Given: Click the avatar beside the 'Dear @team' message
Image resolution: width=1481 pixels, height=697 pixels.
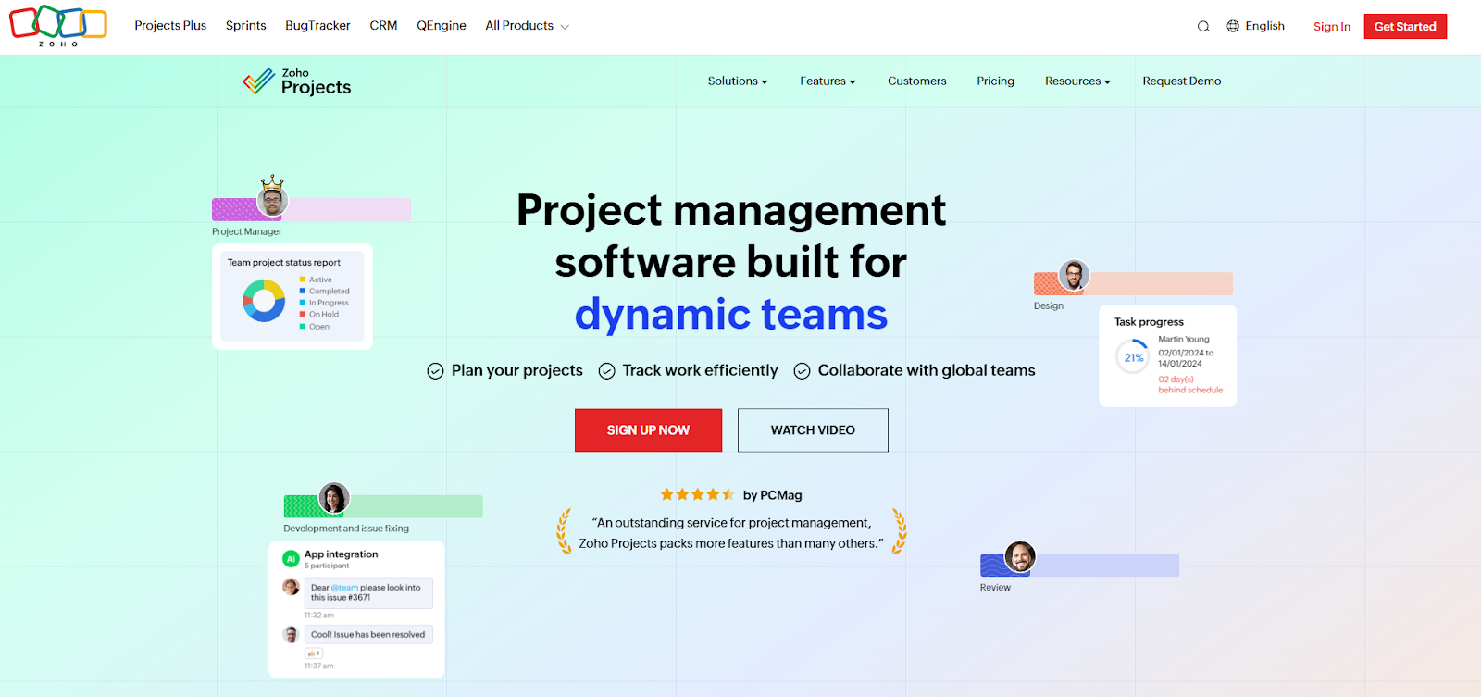Looking at the screenshot, I should coord(291,587).
